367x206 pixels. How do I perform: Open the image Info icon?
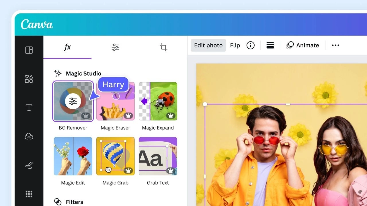pyautogui.click(x=251, y=45)
